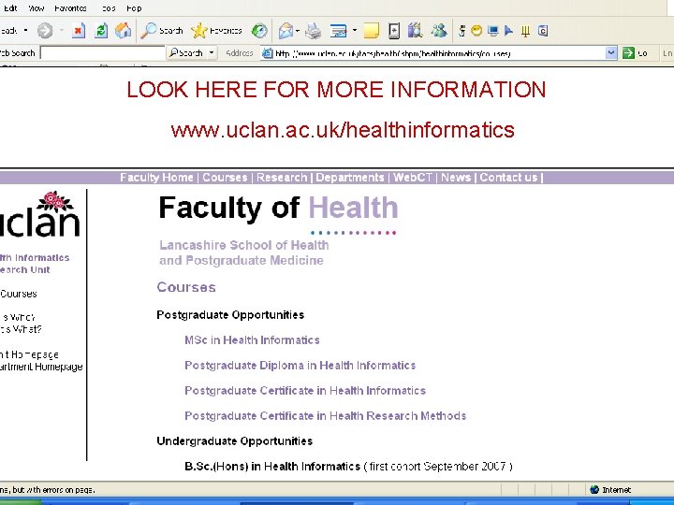Open the Tools menu
674x505 pixels.
point(109,8)
